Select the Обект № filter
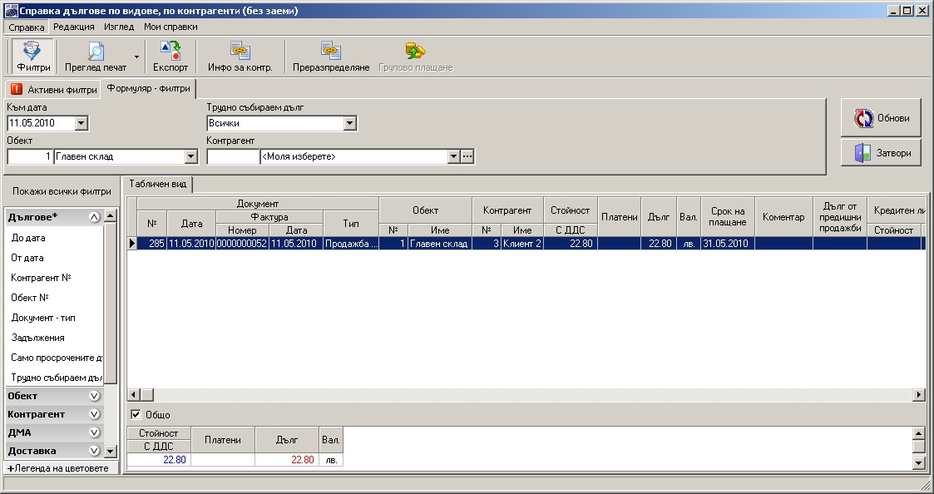 click(x=30, y=298)
